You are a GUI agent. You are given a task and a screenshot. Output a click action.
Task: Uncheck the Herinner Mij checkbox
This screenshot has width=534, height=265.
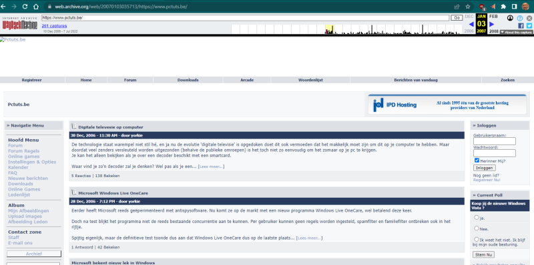477,160
